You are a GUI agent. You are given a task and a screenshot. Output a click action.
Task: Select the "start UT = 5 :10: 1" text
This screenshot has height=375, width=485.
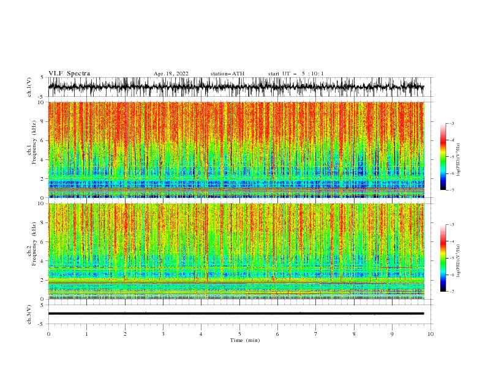(x=296, y=74)
